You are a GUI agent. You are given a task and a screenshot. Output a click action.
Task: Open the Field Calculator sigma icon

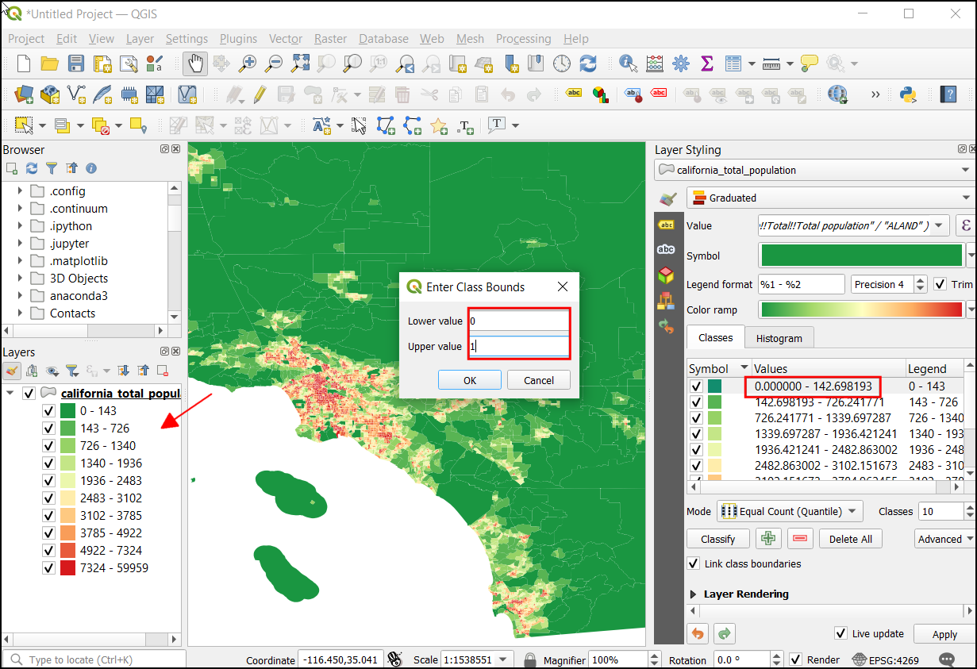click(706, 63)
